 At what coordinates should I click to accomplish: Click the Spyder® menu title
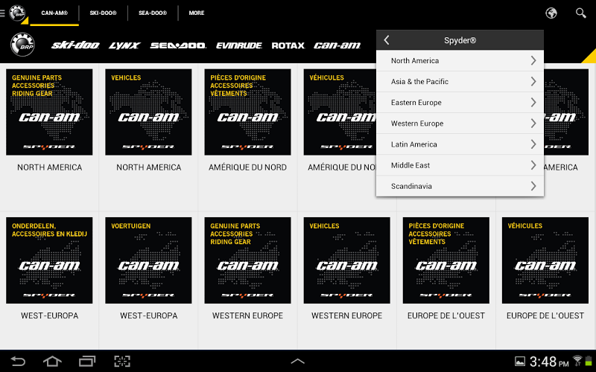(x=460, y=40)
